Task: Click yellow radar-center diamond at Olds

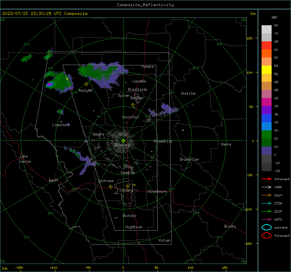Action: pyautogui.click(x=124, y=141)
